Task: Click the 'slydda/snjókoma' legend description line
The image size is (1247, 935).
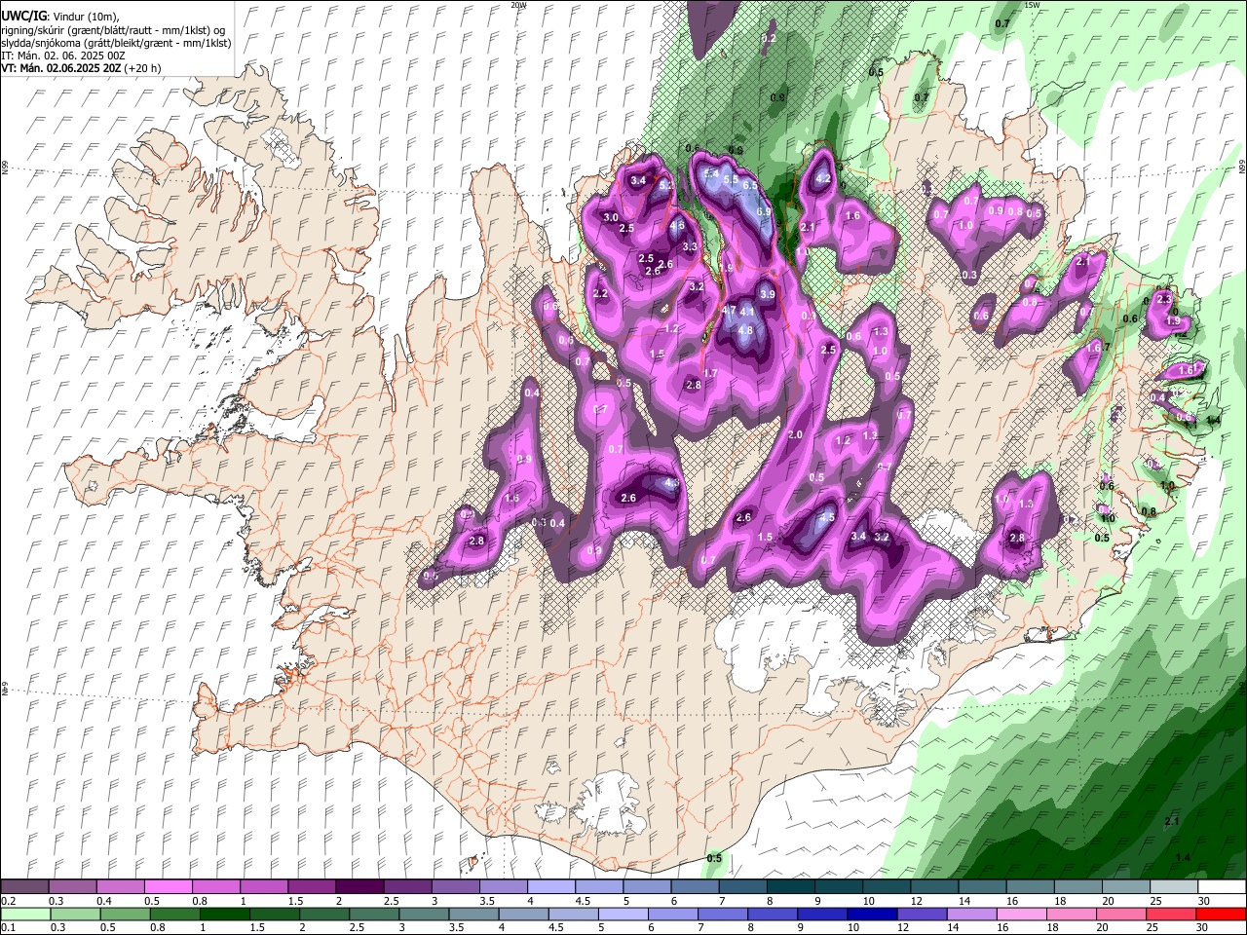Action: tap(116, 43)
